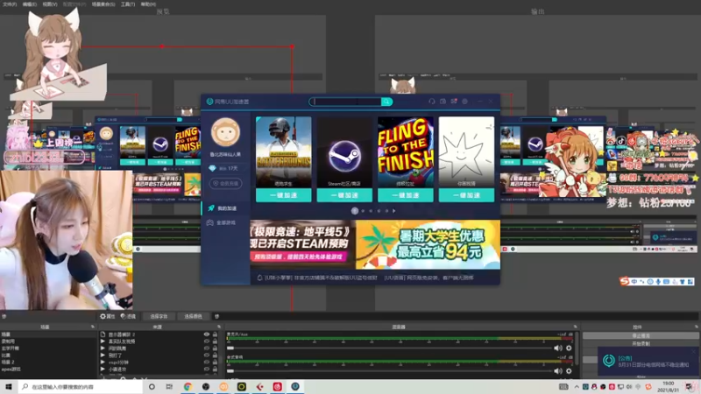Toggle visibility eye of sixth source row
Viewport: 701px width, 394px height.
click(x=207, y=369)
